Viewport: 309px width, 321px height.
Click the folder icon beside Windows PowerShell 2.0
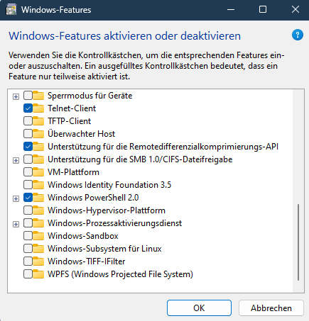pos(38,198)
